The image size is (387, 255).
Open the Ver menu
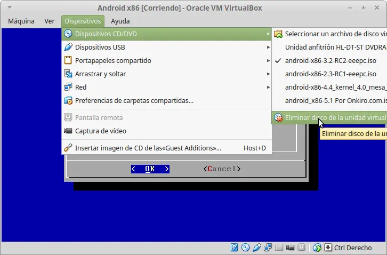tap(50, 21)
